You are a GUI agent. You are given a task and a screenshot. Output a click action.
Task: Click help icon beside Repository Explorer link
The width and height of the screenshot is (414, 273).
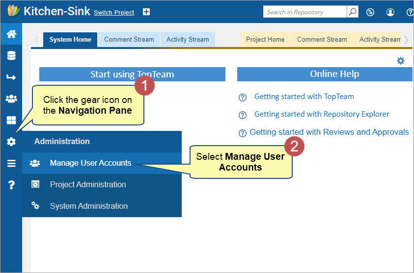243,115
